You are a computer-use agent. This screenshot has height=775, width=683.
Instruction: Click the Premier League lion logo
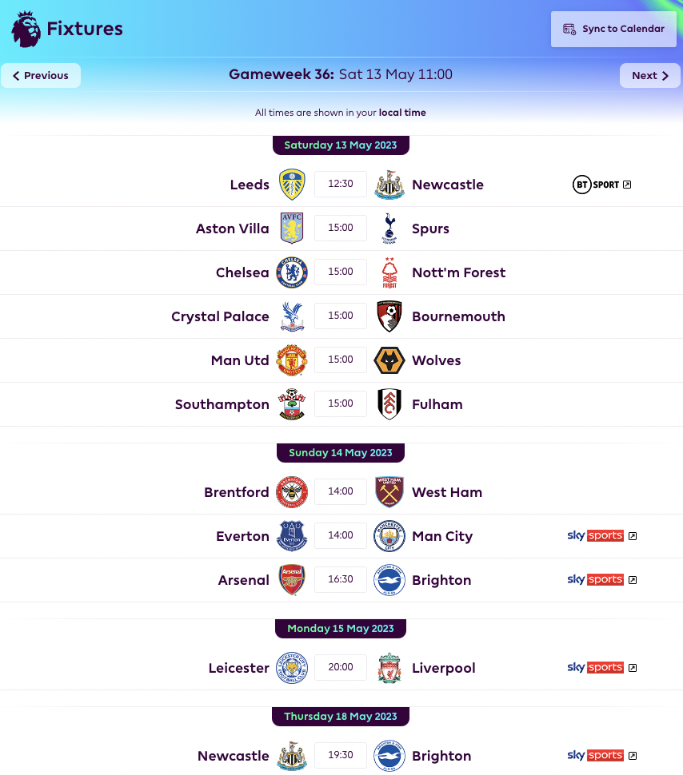[26, 29]
